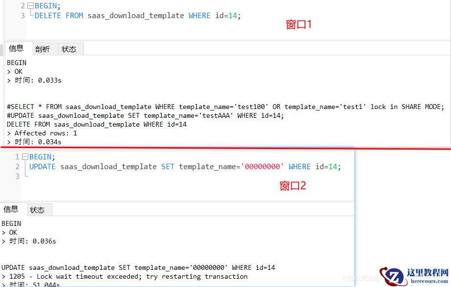The image size is (451, 287).
Task: Click the UPDATE saas_download_template statement in the lower editor
Action: (x=185, y=167)
